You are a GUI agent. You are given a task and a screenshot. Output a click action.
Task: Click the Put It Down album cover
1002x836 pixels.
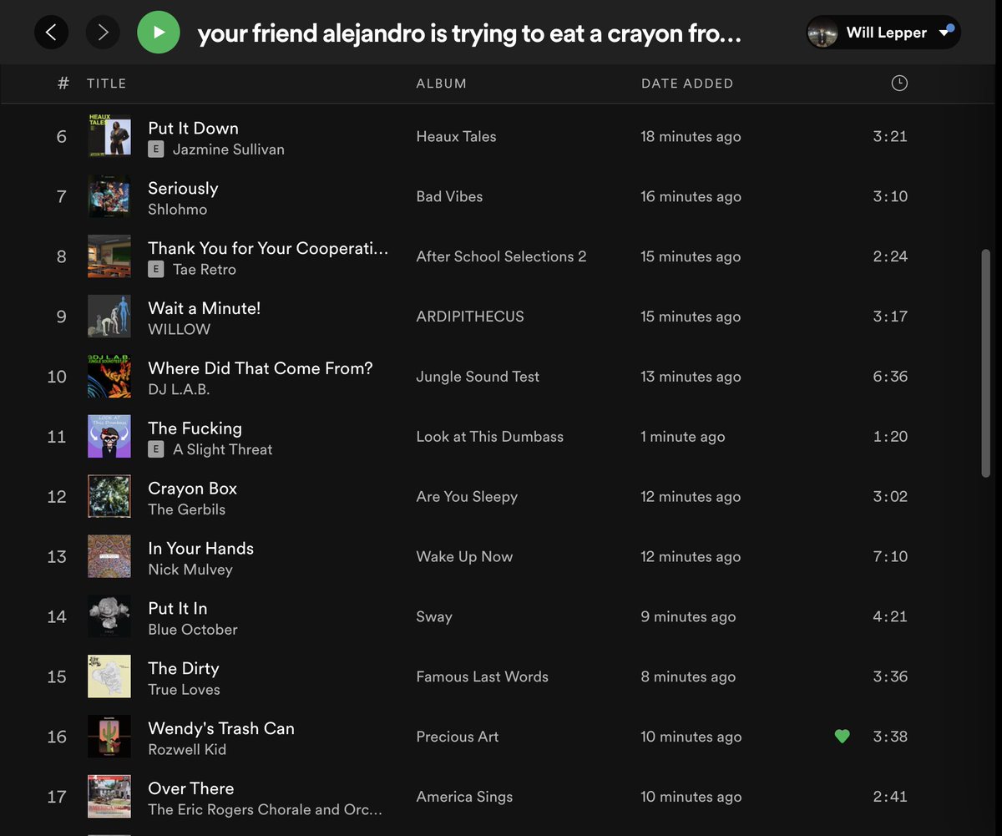[109, 136]
